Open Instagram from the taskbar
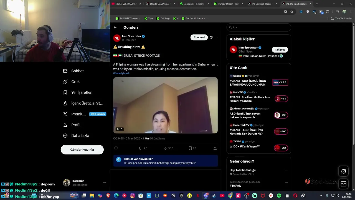 [x=133, y=196]
